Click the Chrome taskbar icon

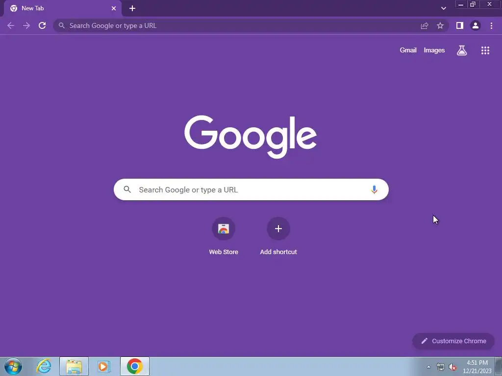[x=135, y=366]
